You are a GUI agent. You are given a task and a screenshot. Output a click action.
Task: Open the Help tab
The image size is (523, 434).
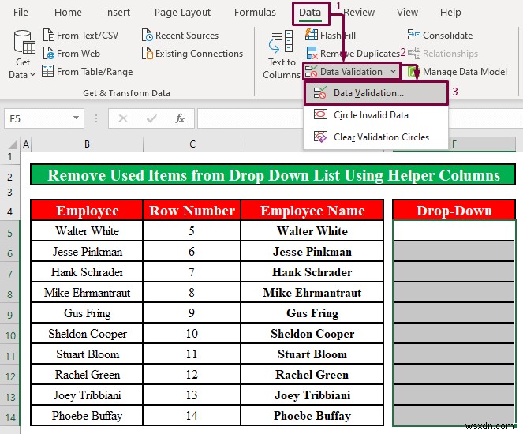point(450,13)
